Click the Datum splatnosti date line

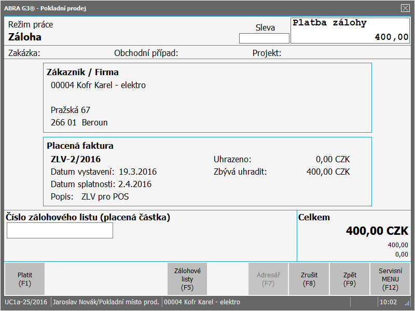(x=101, y=184)
